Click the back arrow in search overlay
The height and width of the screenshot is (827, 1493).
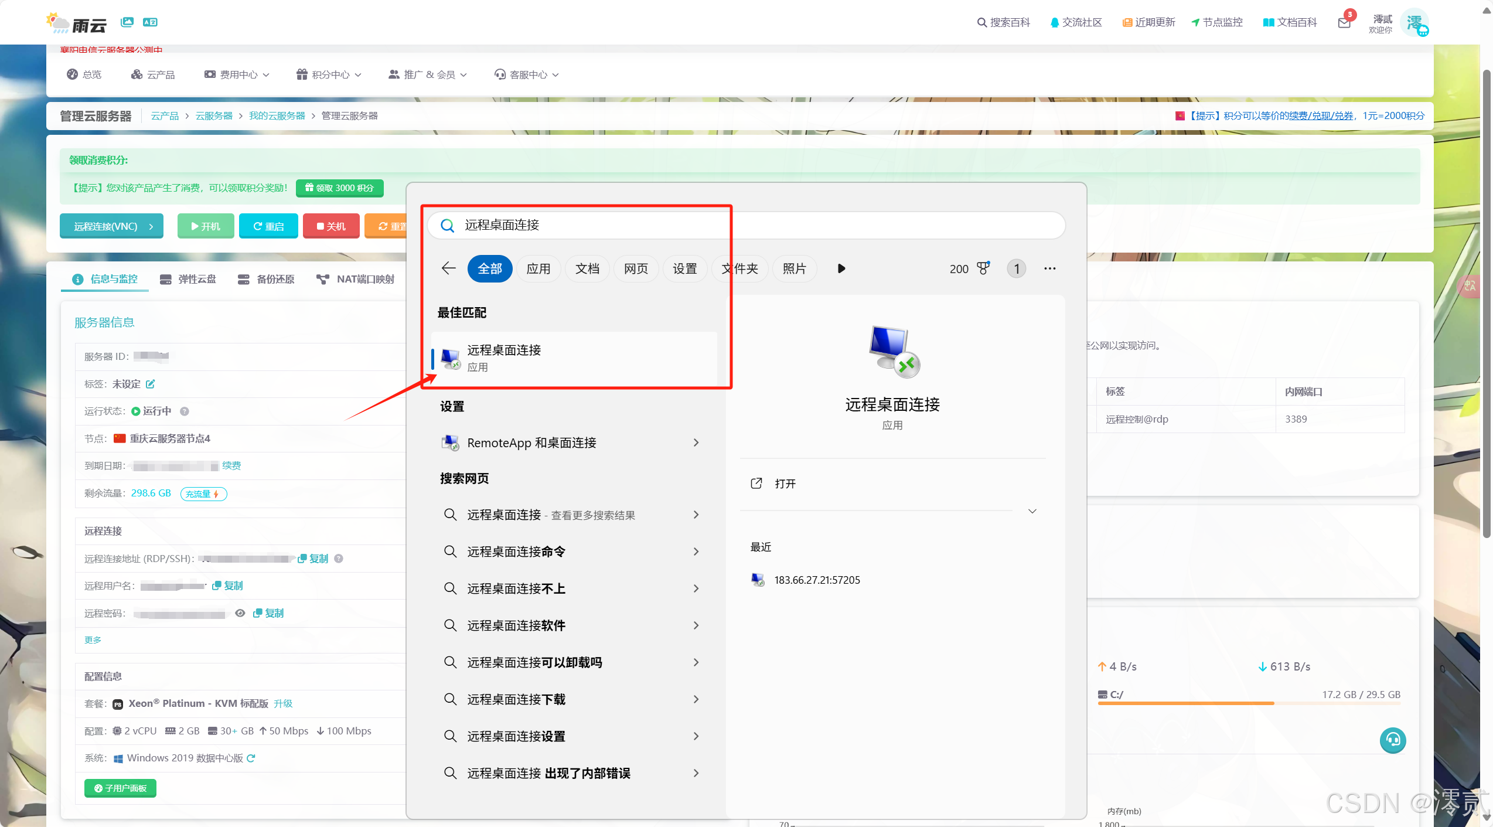[448, 268]
